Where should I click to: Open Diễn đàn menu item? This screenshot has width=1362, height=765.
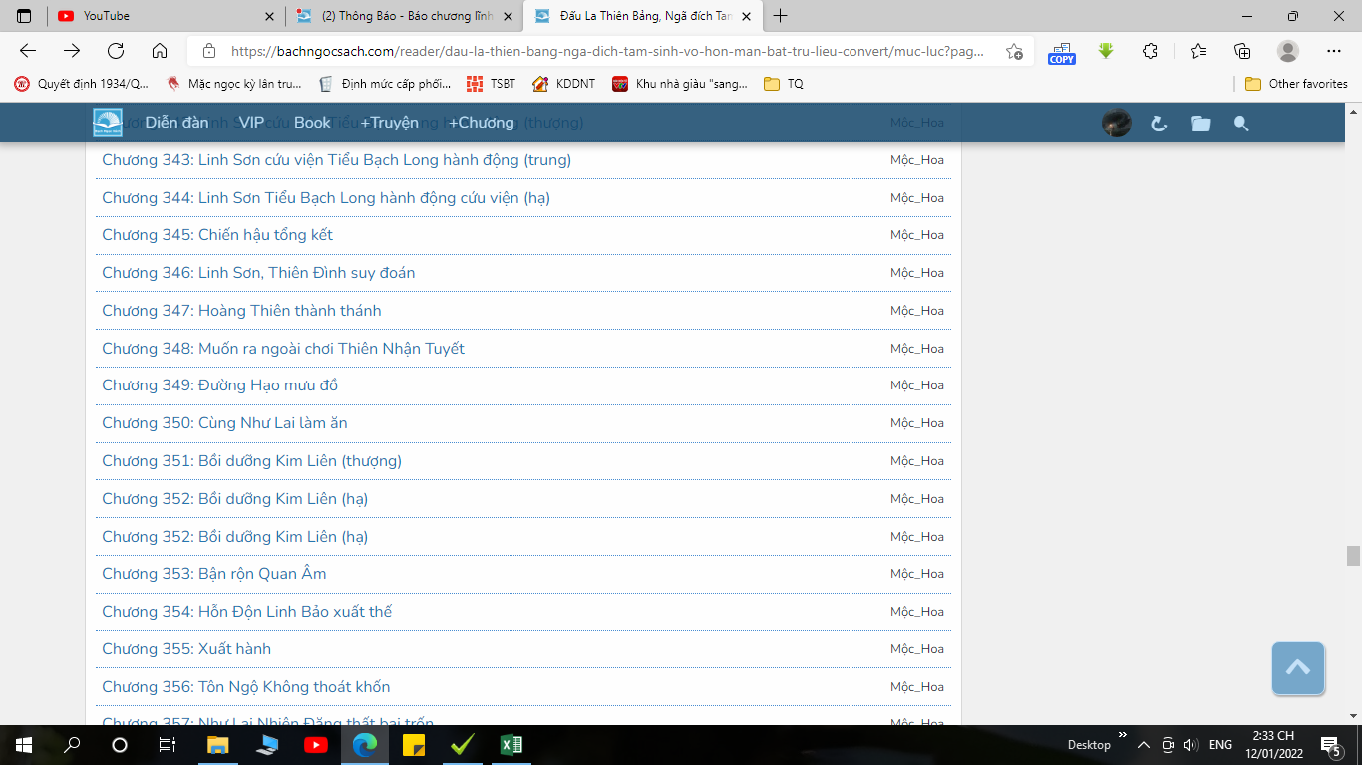(176, 123)
